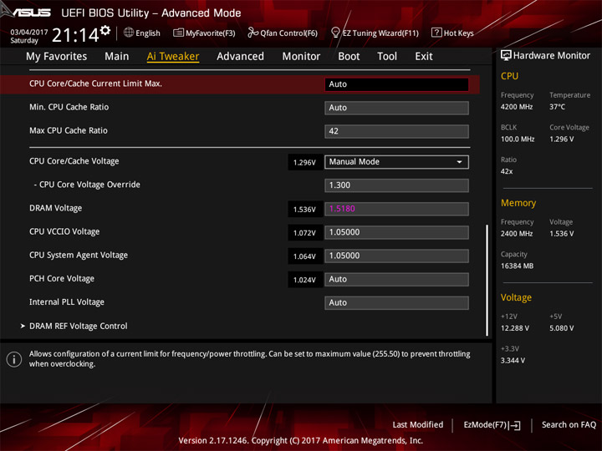Viewport: 602px width, 451px height.
Task: Select the CPU System Agent Voltage field
Action: [x=396, y=256]
